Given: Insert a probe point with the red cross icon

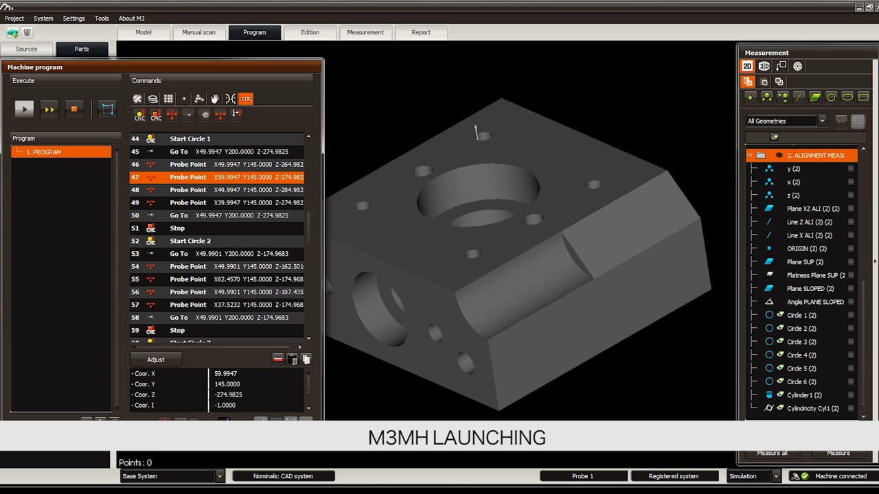Looking at the screenshot, I should point(172,115).
